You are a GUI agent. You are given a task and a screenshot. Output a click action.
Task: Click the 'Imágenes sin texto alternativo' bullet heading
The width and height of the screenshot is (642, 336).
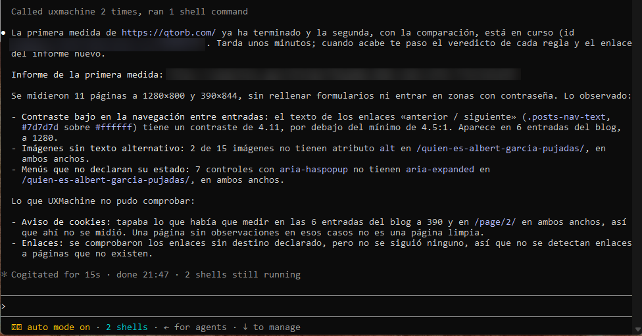click(x=103, y=149)
